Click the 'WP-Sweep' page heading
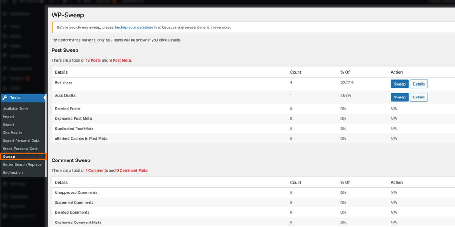Image resolution: width=455 pixels, height=227 pixels. click(x=68, y=16)
